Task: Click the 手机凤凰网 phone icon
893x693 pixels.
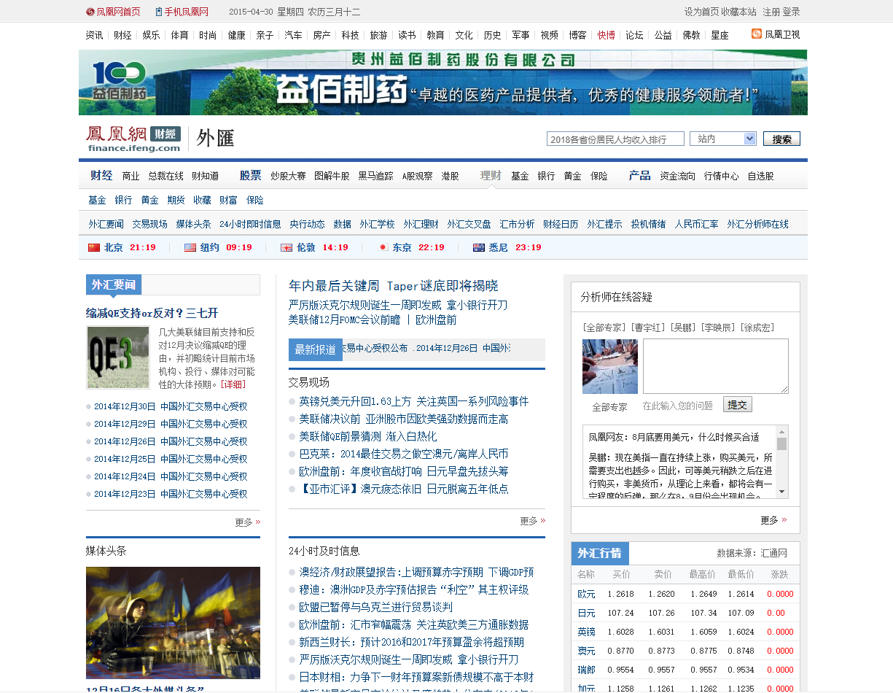Action: (159, 12)
